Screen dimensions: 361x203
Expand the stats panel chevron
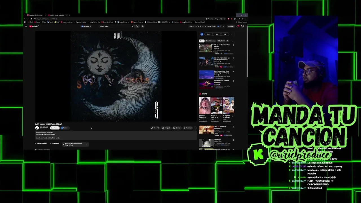coord(232,34)
